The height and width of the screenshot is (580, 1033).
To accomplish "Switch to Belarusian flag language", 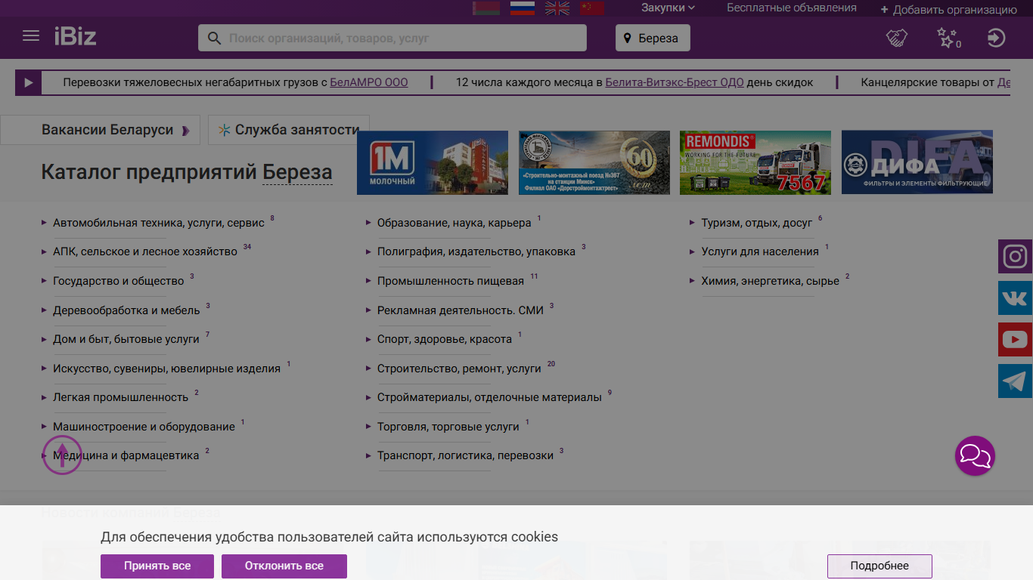I will (486, 8).
